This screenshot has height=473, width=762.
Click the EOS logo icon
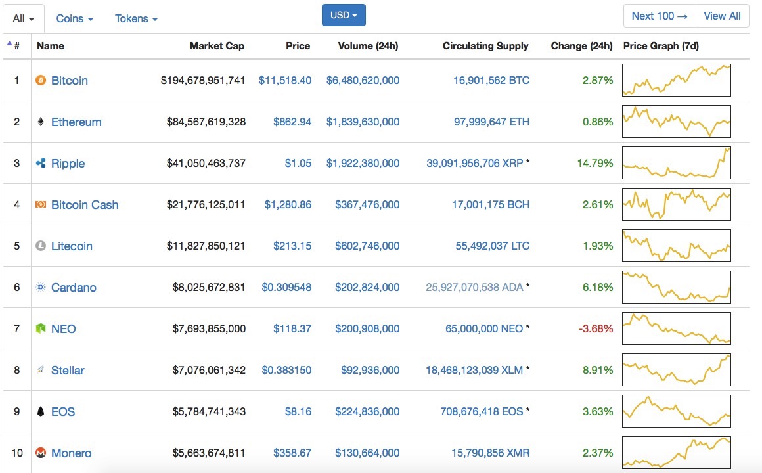[x=41, y=411]
